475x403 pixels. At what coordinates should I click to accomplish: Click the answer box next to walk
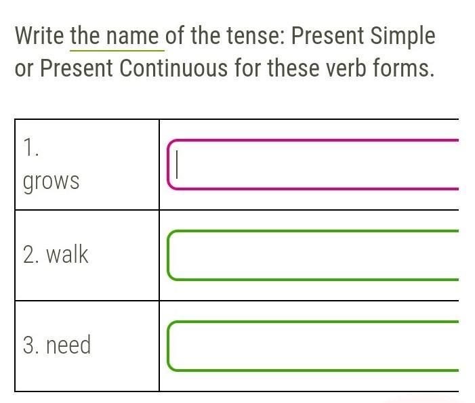[x=312, y=255]
